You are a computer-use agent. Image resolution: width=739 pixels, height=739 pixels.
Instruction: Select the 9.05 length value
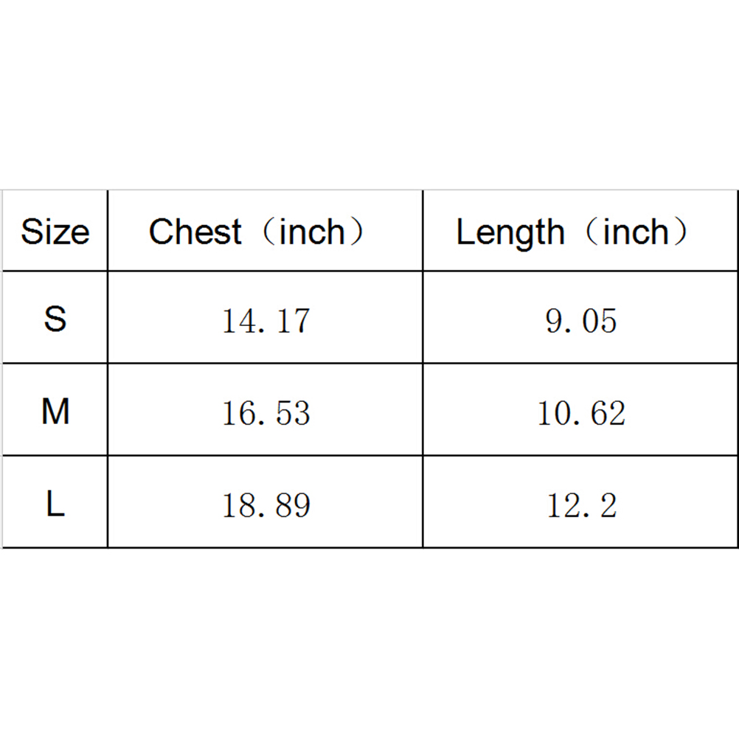(x=581, y=322)
